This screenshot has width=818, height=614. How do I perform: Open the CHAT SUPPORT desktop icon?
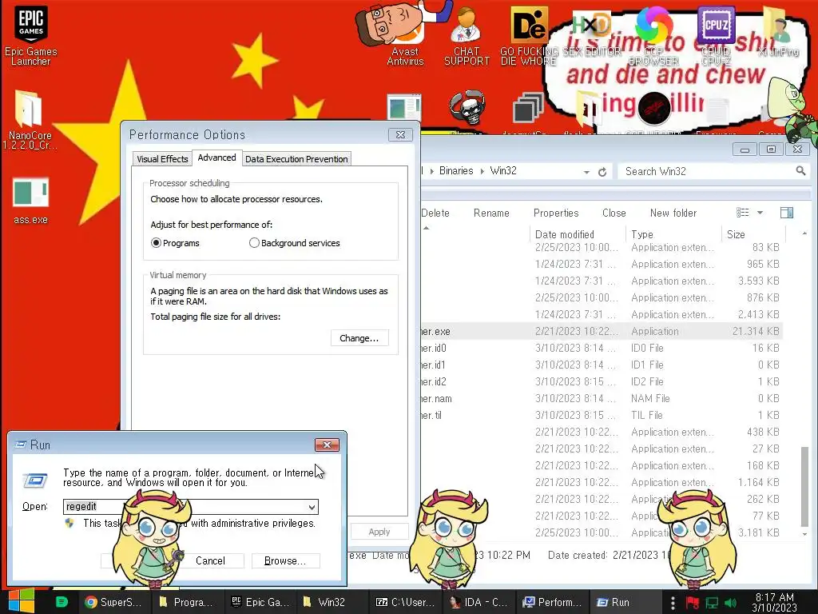pos(467,35)
